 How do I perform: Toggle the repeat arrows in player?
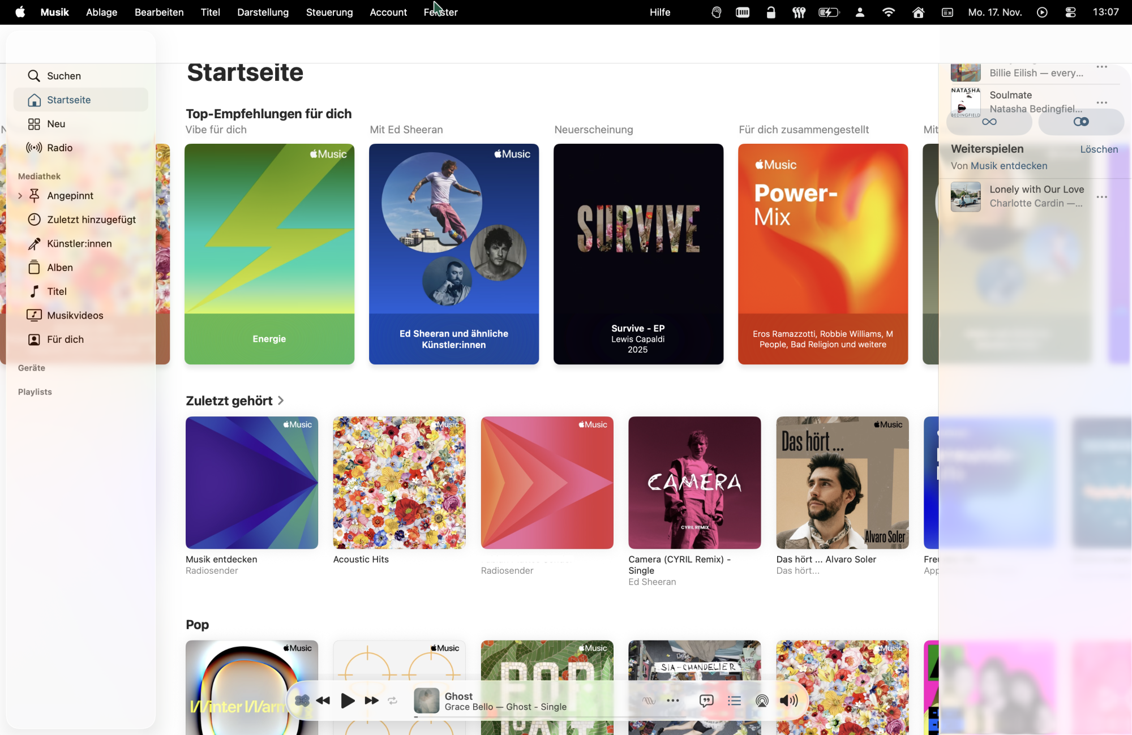click(392, 701)
